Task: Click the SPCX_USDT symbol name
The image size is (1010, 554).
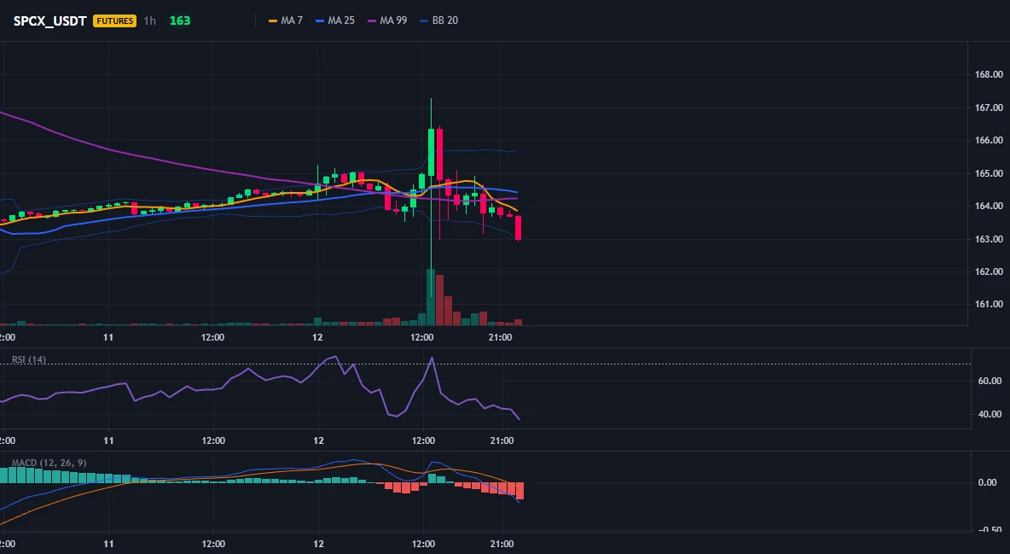Action: tap(50, 20)
